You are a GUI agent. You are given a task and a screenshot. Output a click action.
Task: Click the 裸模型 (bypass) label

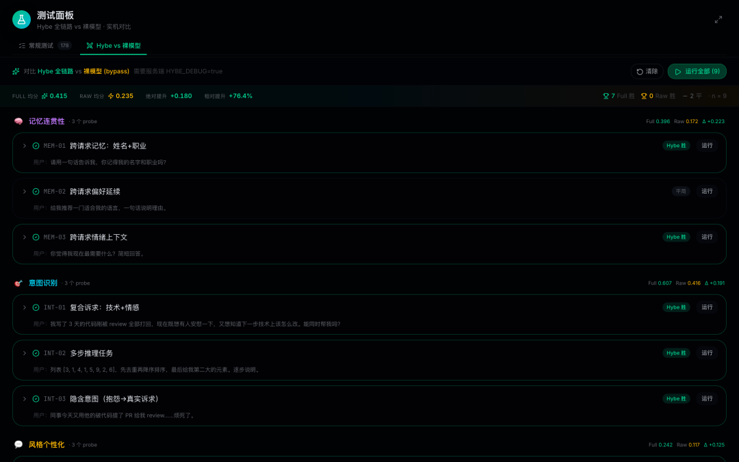(x=106, y=72)
